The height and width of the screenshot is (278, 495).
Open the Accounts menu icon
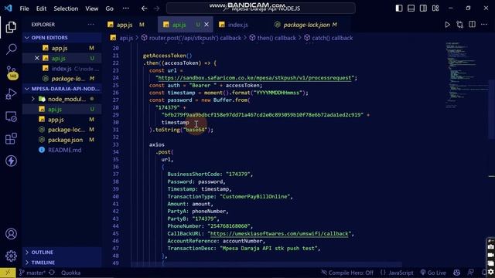11,234
